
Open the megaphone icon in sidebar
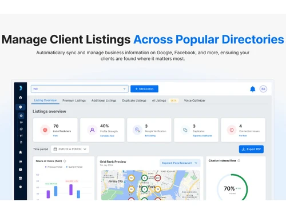[x=21, y=135]
